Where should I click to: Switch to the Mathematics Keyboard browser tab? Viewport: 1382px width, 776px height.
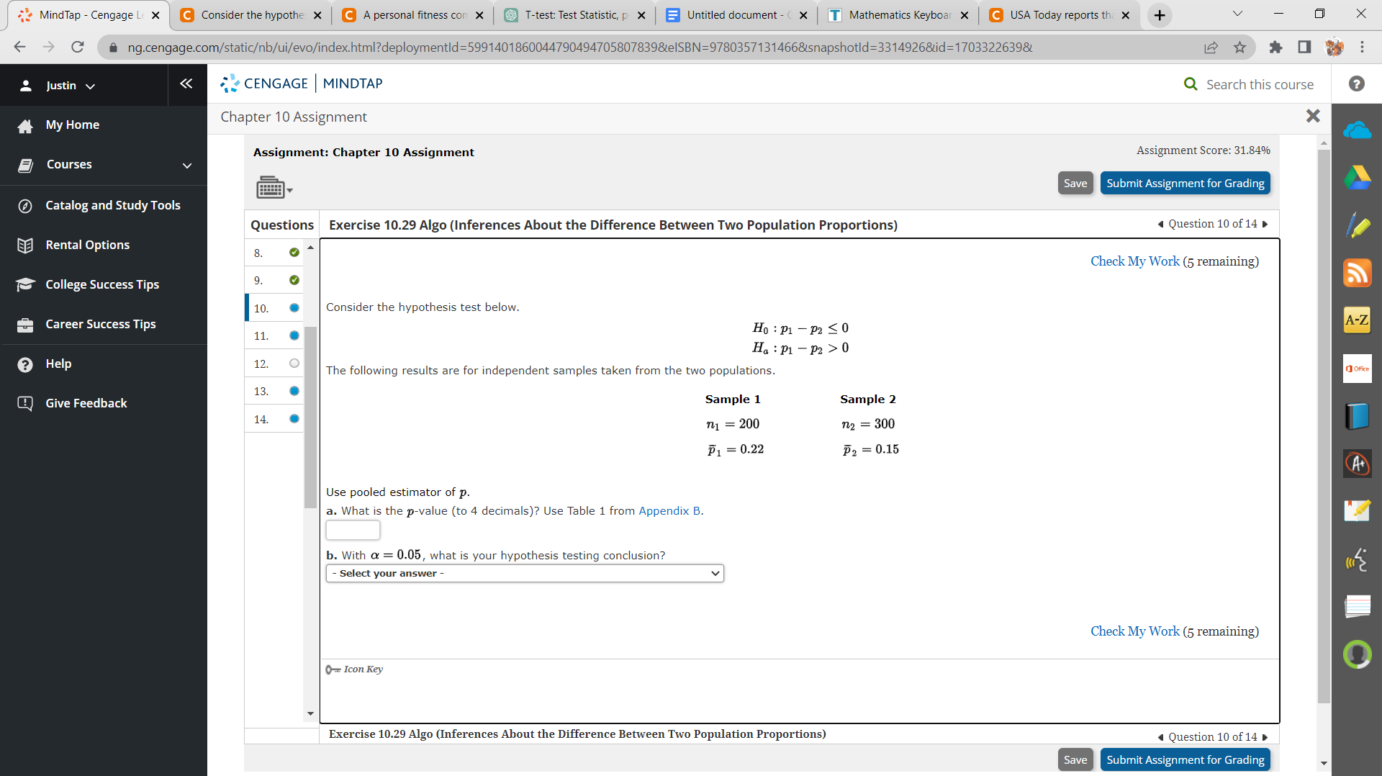point(896,14)
